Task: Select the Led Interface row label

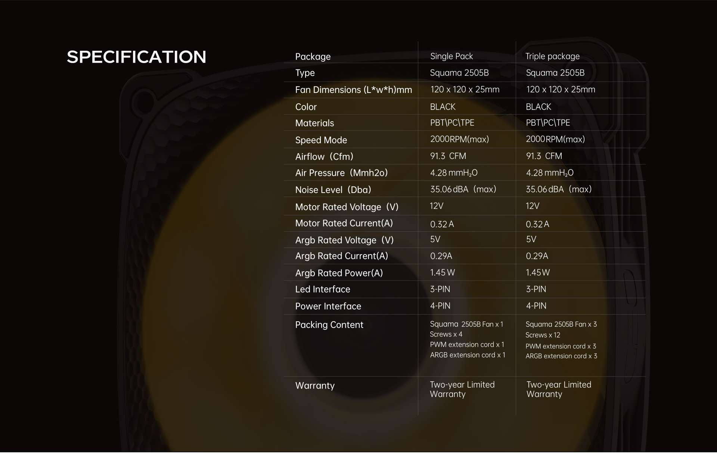Action: [x=323, y=290]
